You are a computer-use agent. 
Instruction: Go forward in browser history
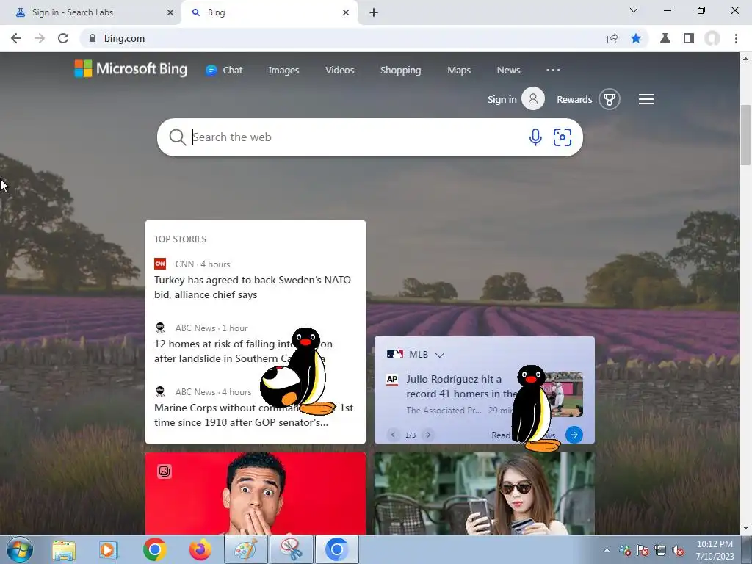coord(40,38)
